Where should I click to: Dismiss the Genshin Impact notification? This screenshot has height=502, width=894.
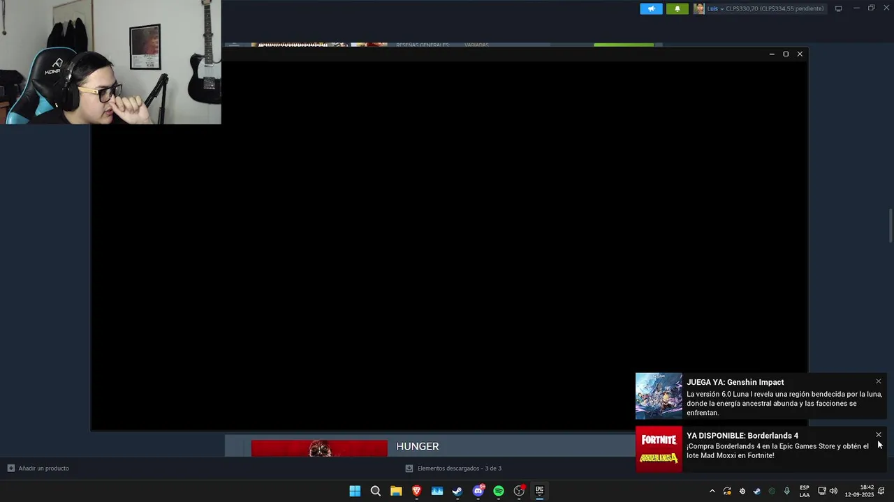point(879,381)
